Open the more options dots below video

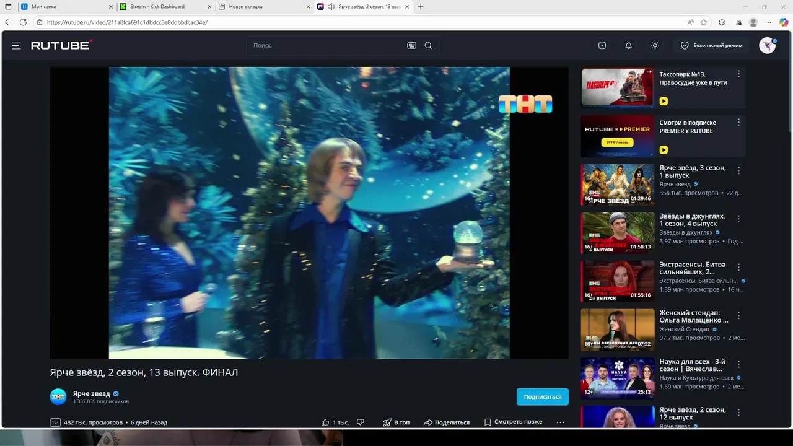click(x=560, y=422)
